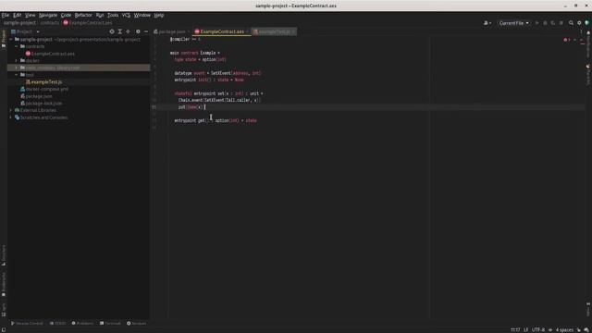Open the Project view dropdown
Image resolution: width=592 pixels, height=333 pixels.
tap(25, 31)
